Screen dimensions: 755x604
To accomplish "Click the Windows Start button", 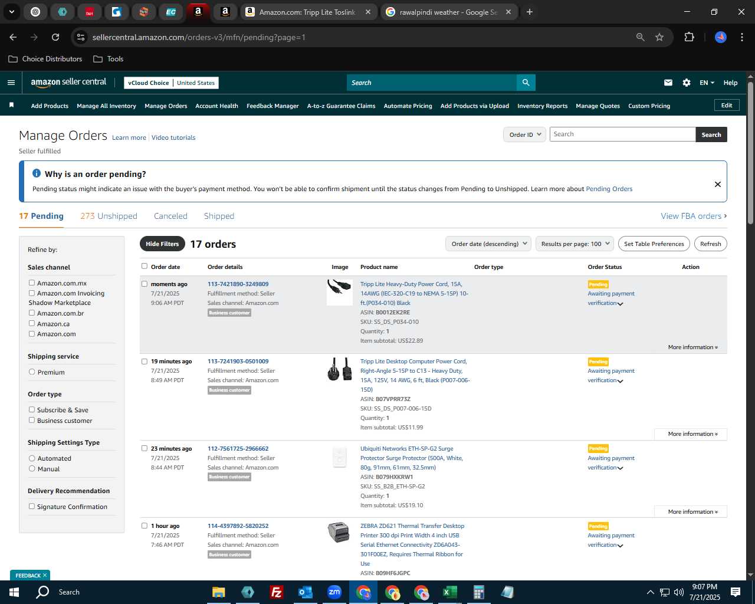I will coord(14,592).
